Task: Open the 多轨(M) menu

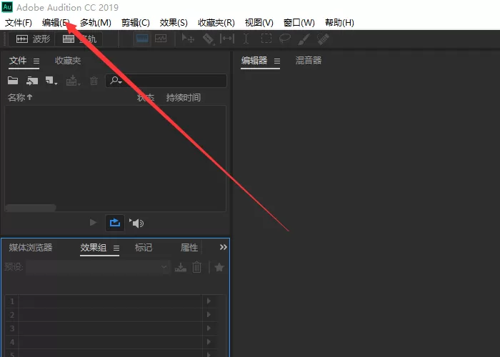Action: click(x=95, y=23)
